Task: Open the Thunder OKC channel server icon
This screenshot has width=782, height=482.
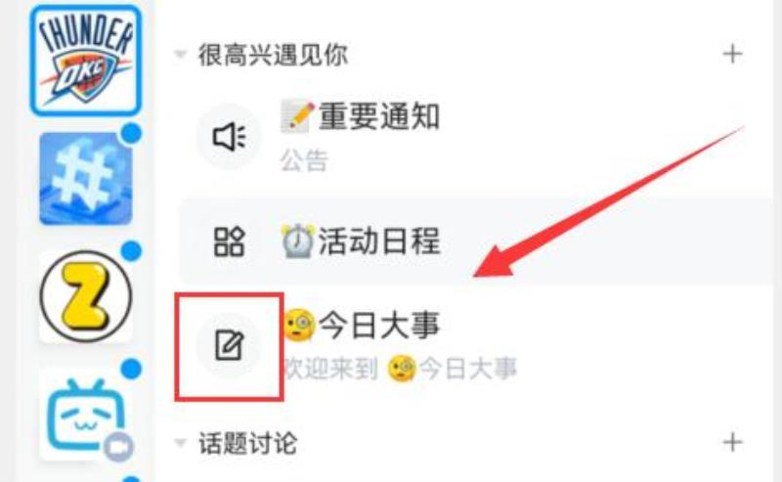Action: pyautogui.click(x=86, y=61)
